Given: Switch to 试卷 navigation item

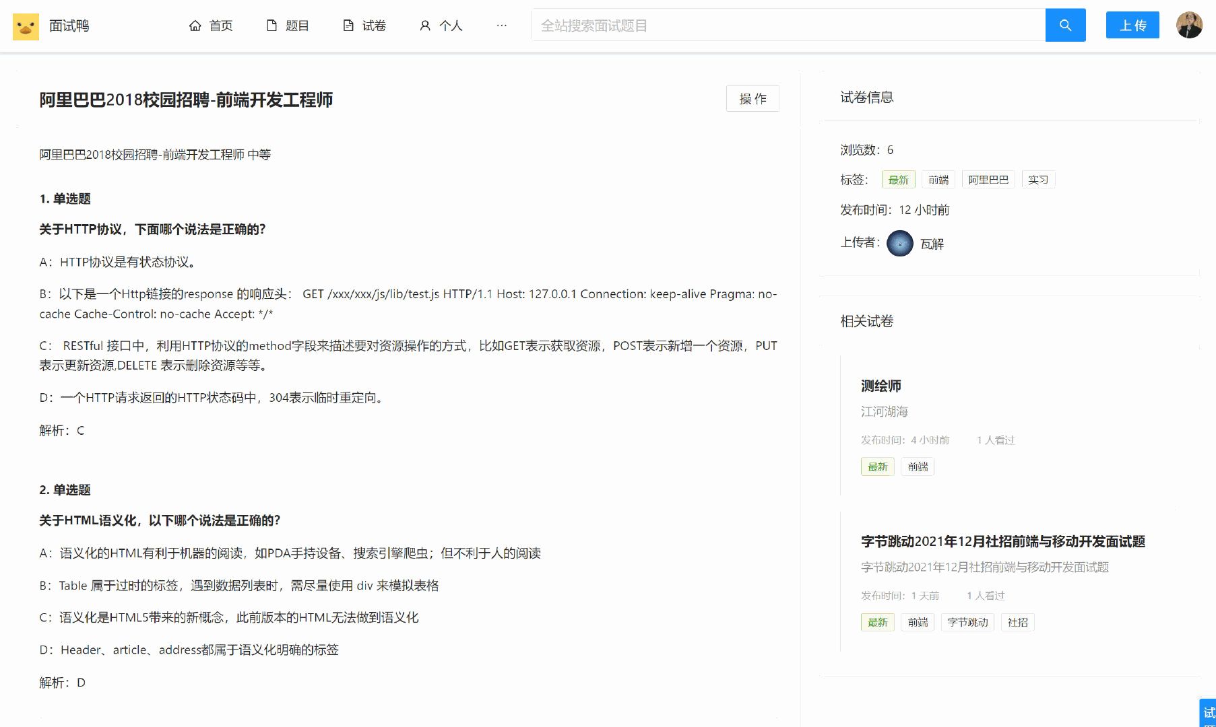Looking at the screenshot, I should 364,26.
